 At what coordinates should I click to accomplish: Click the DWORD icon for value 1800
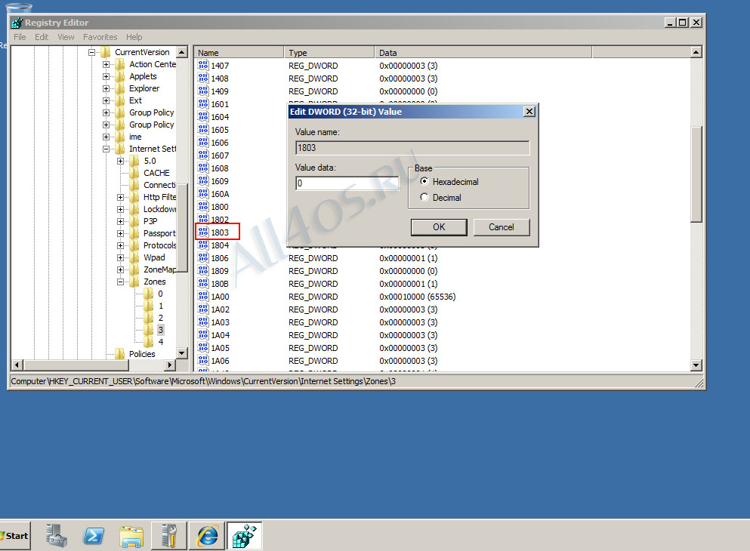tap(203, 207)
